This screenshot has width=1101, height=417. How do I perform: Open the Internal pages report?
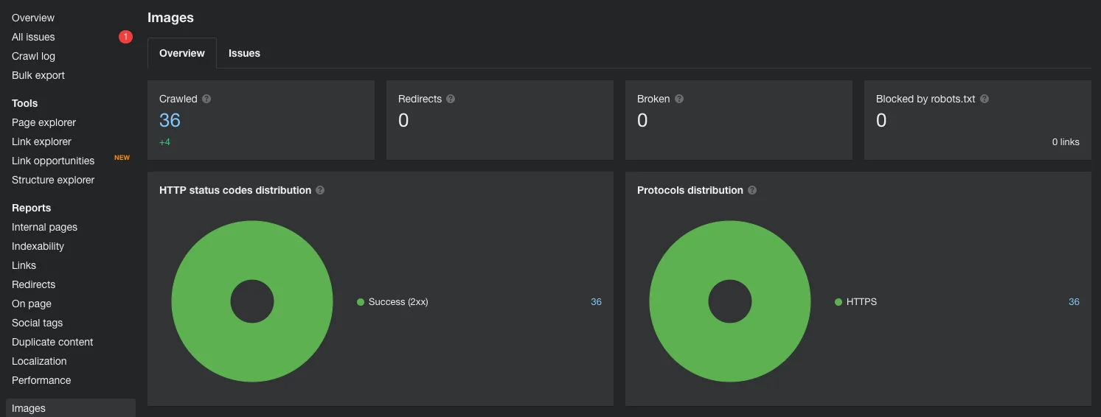[44, 227]
